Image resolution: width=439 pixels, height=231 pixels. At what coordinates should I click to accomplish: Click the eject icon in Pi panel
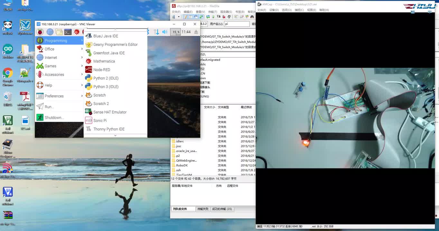click(196, 32)
